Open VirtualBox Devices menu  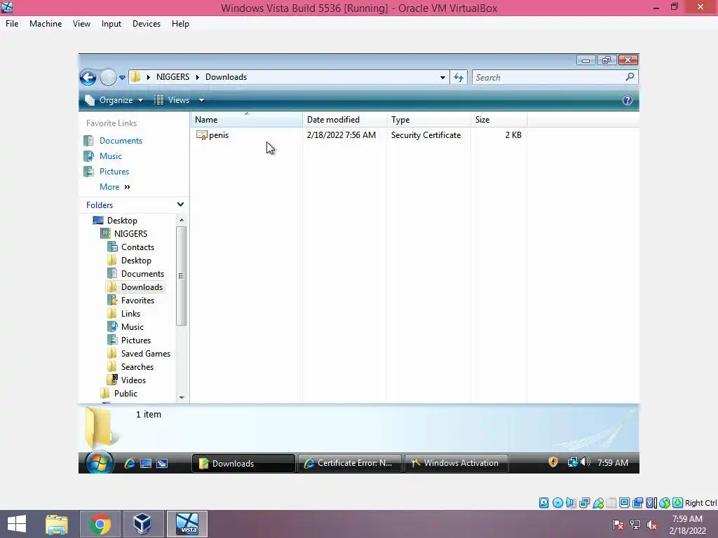[x=146, y=24]
